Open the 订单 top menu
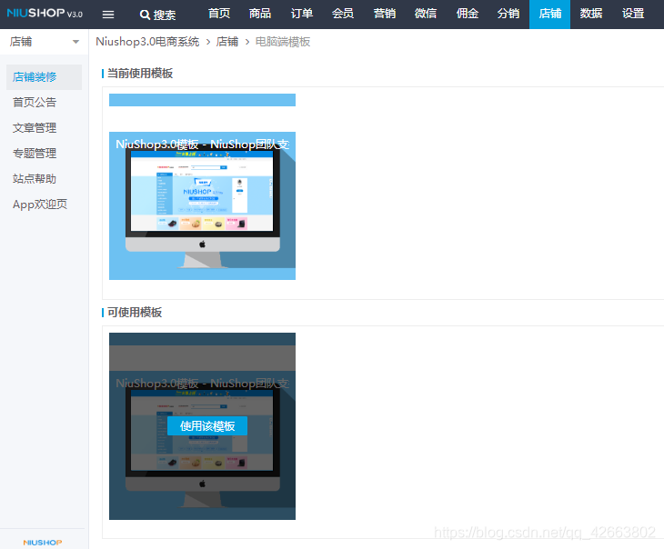Viewport: 664px width, 549px height. coord(301,14)
